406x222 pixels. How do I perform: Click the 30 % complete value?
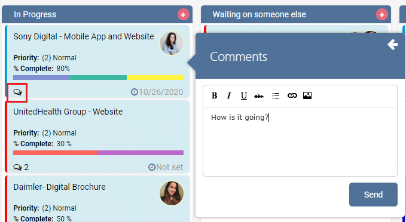click(x=64, y=144)
